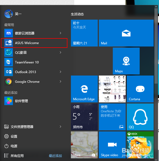Open the QQ penguin tile
This screenshot has height=161, width=159.
(x=140, y=117)
